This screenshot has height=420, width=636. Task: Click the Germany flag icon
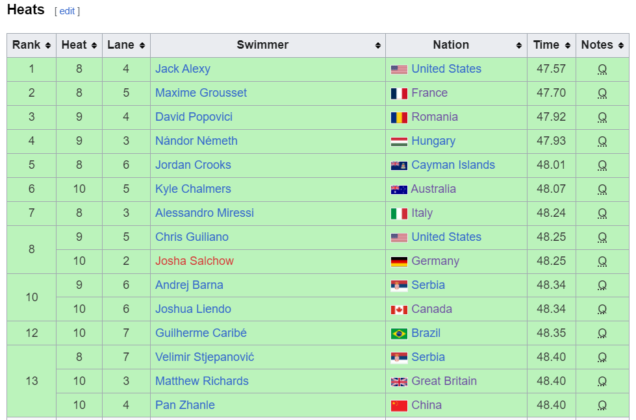[x=399, y=262]
